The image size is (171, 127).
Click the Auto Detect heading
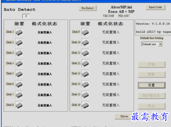pos(20,9)
